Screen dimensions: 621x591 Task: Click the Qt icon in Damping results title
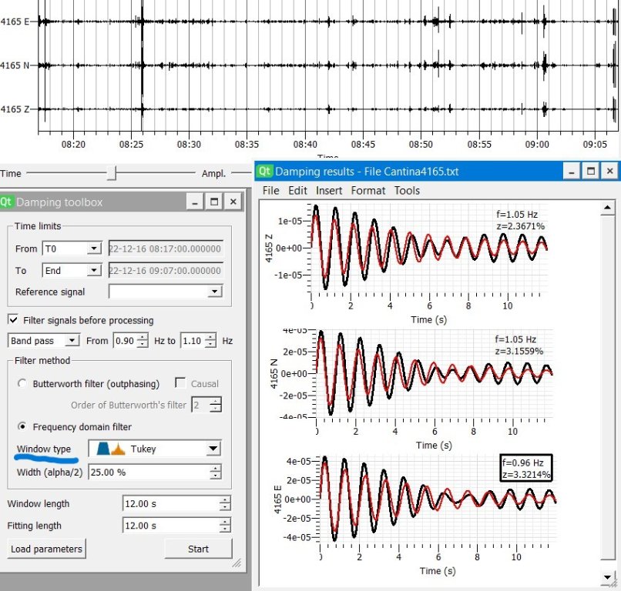click(x=264, y=172)
